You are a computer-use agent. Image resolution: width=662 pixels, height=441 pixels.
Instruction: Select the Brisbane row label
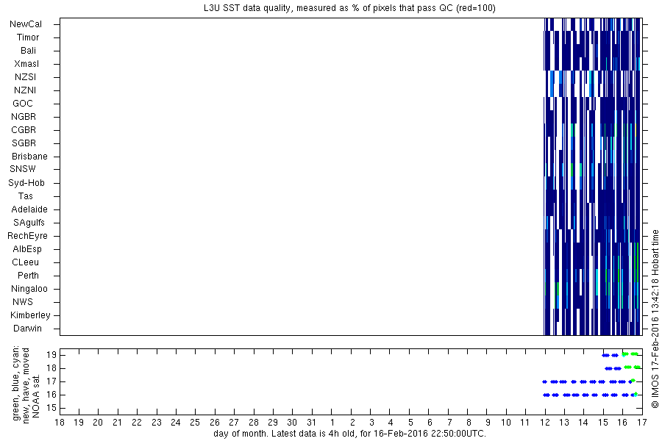(x=29, y=156)
